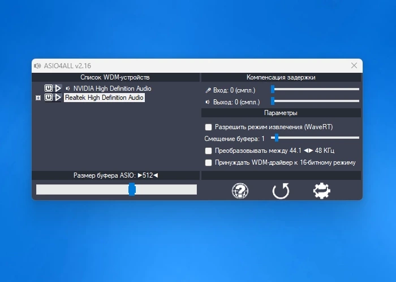Enable Принуждать WDM-драйвер к 16-битному режиму

pyautogui.click(x=208, y=162)
